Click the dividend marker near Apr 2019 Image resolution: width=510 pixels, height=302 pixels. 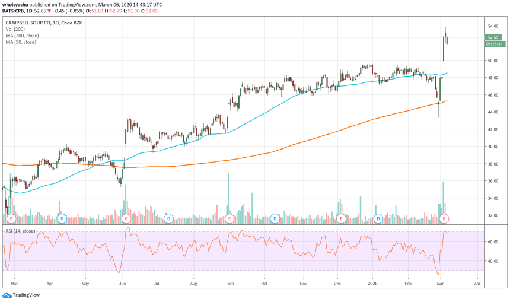pos(62,218)
